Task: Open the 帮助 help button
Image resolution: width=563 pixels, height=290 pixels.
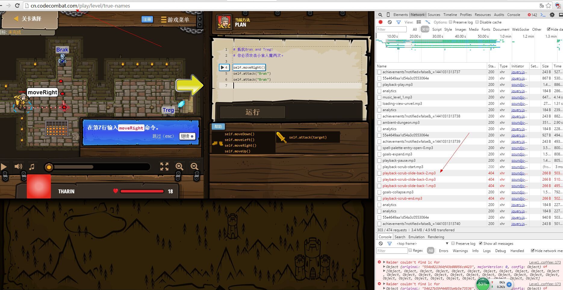Action: [x=218, y=126]
